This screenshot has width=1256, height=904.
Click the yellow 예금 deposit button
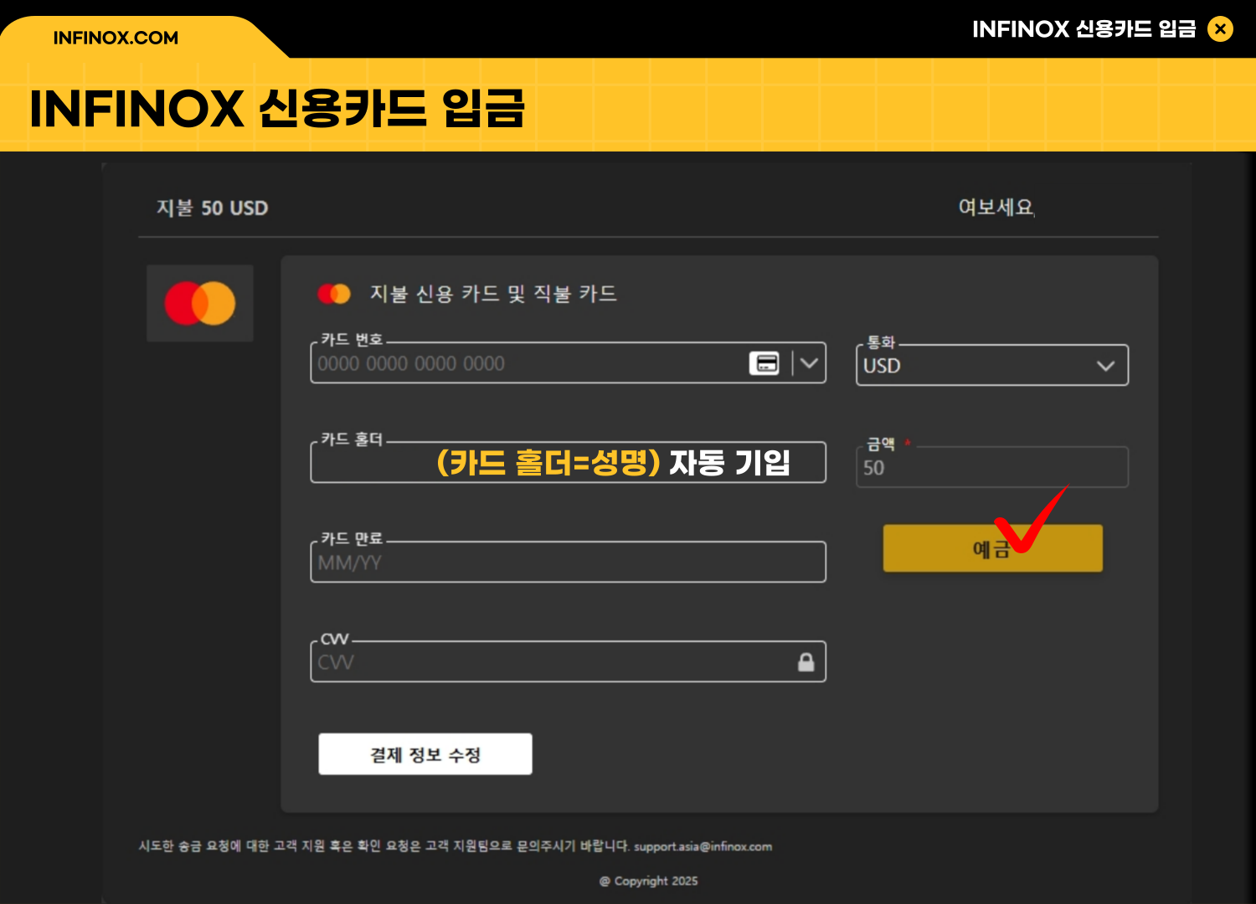(993, 548)
